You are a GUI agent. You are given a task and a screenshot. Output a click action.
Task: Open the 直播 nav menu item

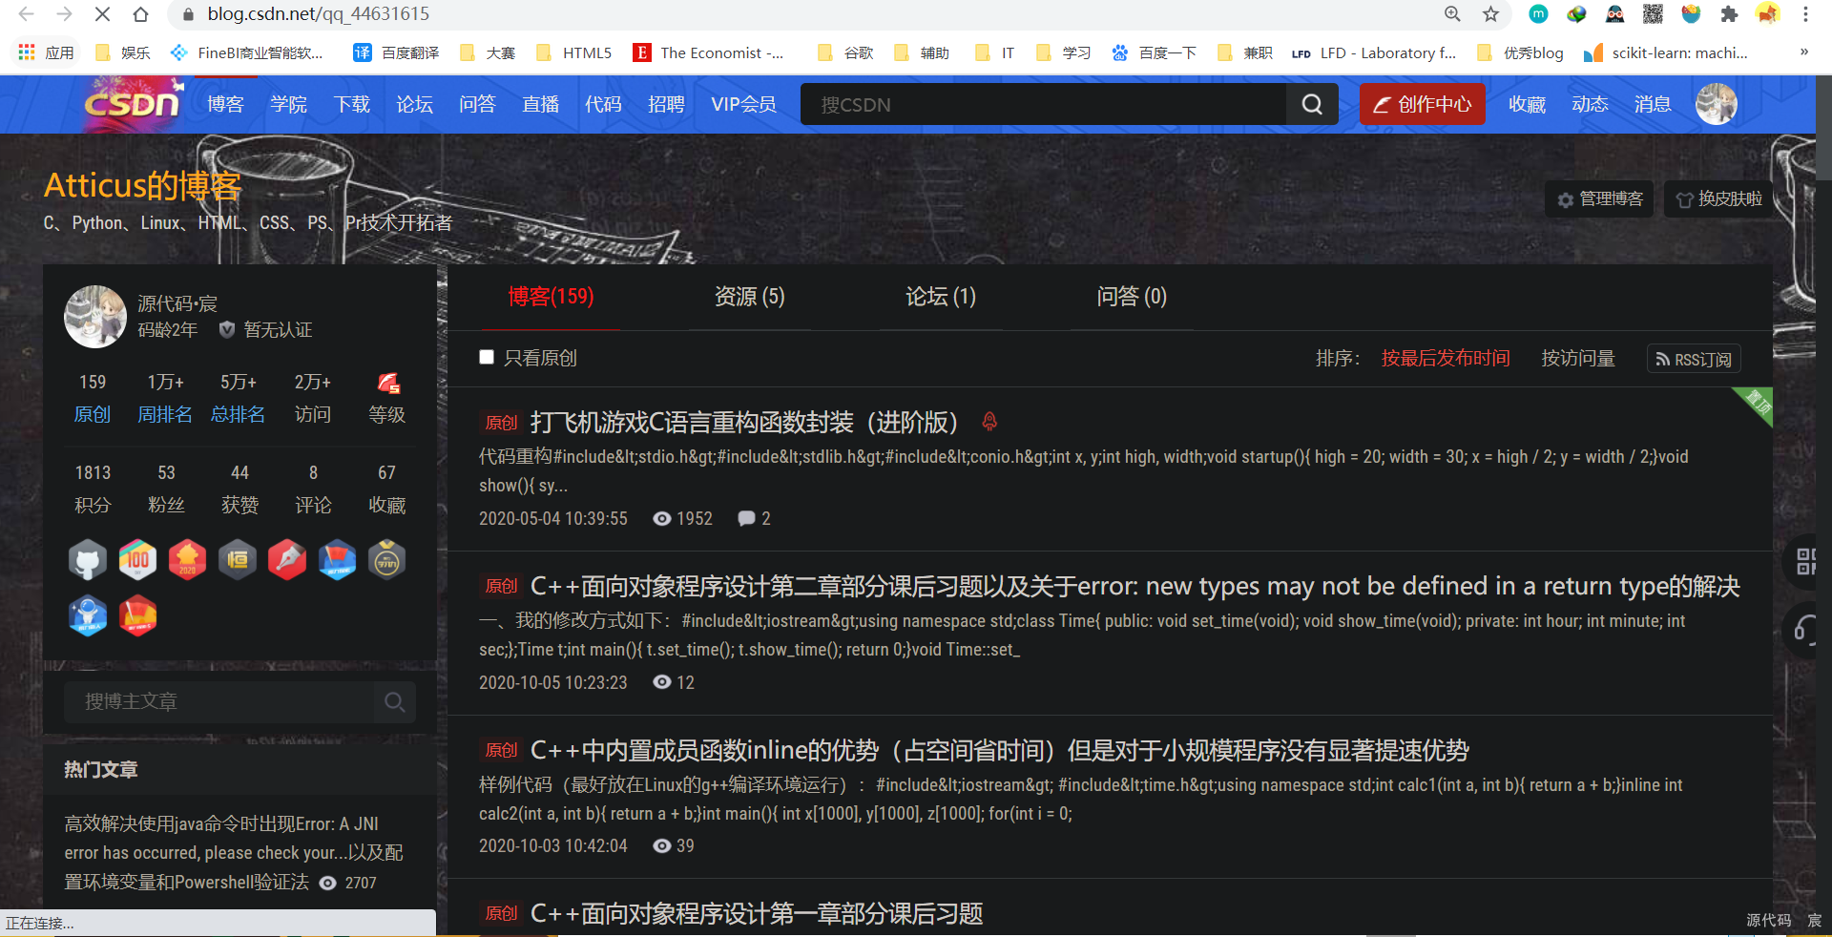pyautogui.click(x=540, y=104)
